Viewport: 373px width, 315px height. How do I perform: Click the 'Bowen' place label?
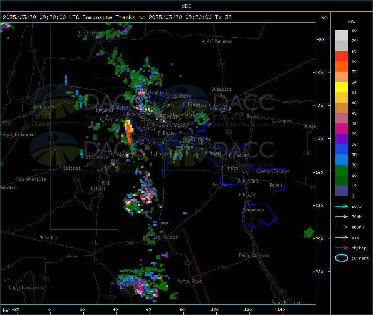[276, 185]
